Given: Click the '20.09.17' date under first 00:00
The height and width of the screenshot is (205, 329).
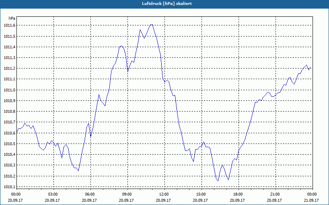Looking at the screenshot, I should tap(16, 200).
